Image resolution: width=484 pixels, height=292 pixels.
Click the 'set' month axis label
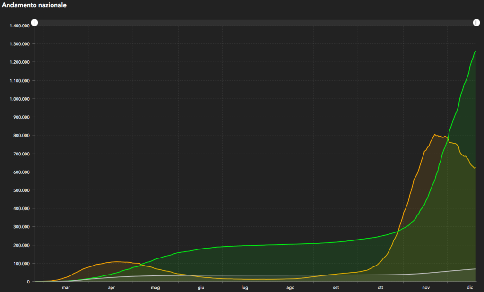[336, 287]
